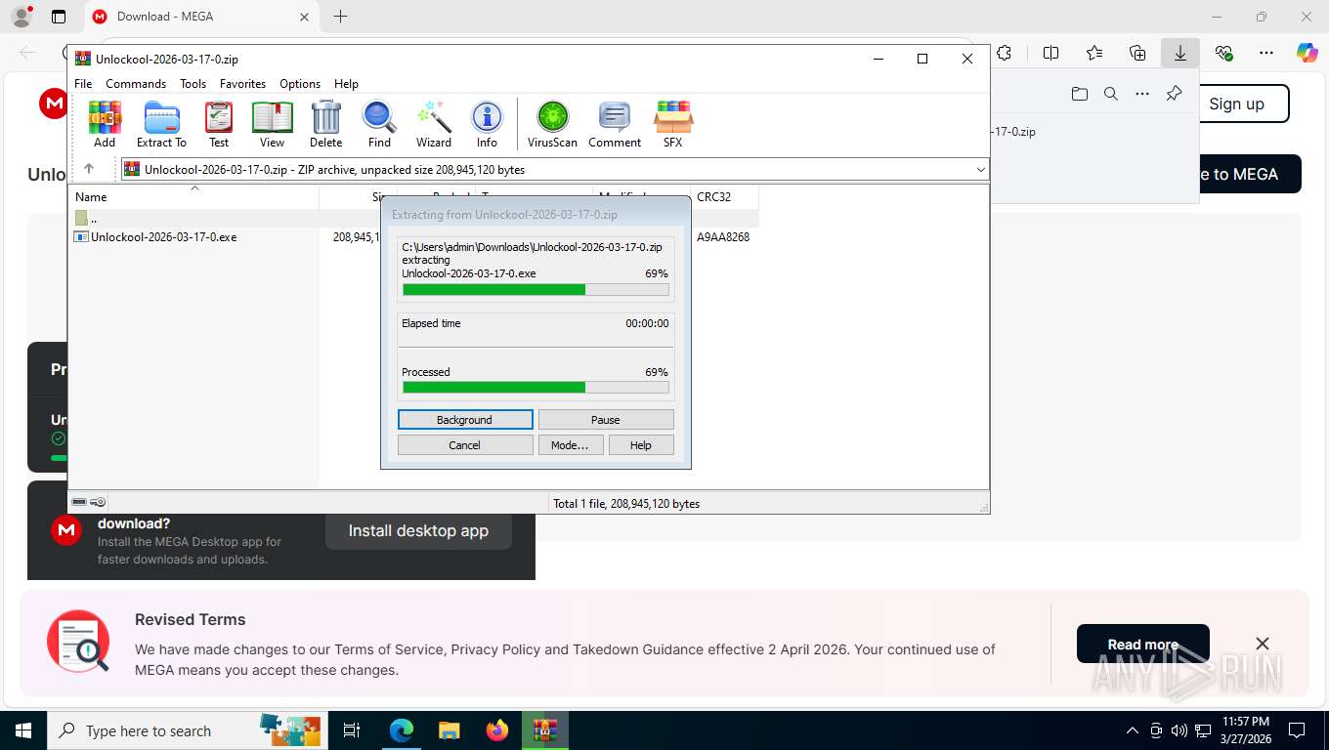Toggle Edge split screen icon
Image resolution: width=1329 pixels, height=750 pixels.
coord(1050,53)
